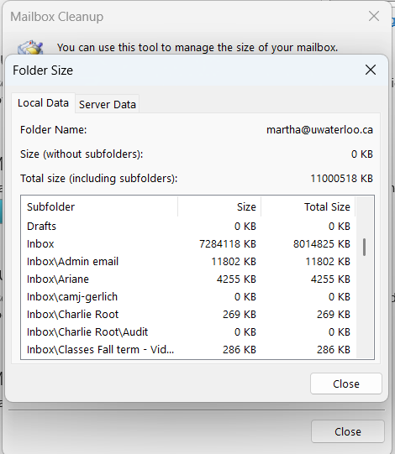The image size is (395, 454).
Task: Click Close button in Folder Size dialog
Action: click(x=346, y=384)
